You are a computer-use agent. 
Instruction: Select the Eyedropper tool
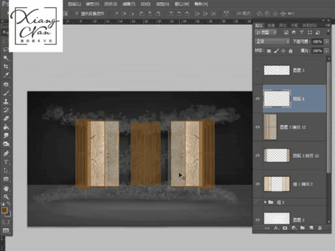click(6, 75)
